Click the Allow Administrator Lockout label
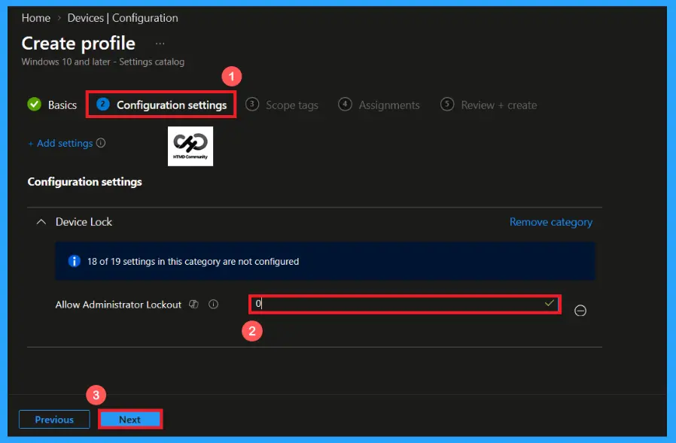 [x=118, y=305]
